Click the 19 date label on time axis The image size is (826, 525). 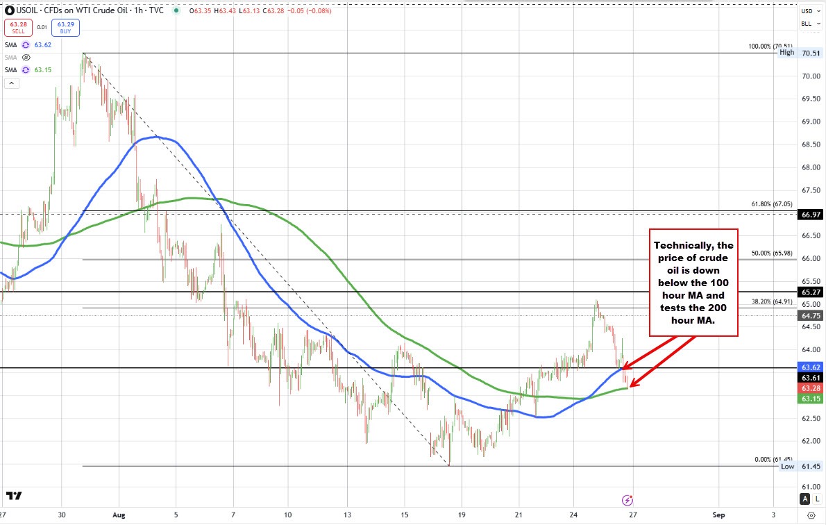tap(462, 515)
